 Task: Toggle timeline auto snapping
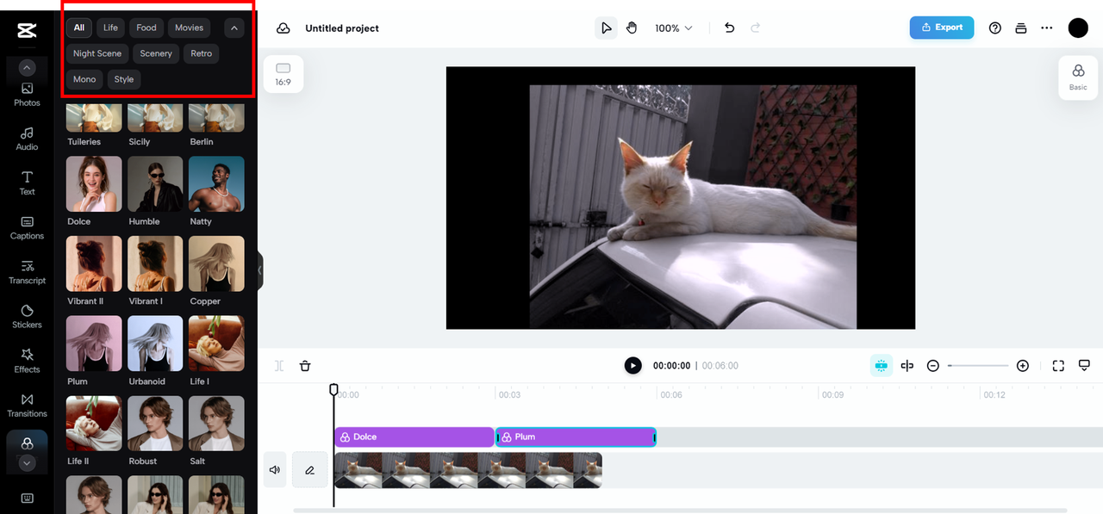(881, 366)
